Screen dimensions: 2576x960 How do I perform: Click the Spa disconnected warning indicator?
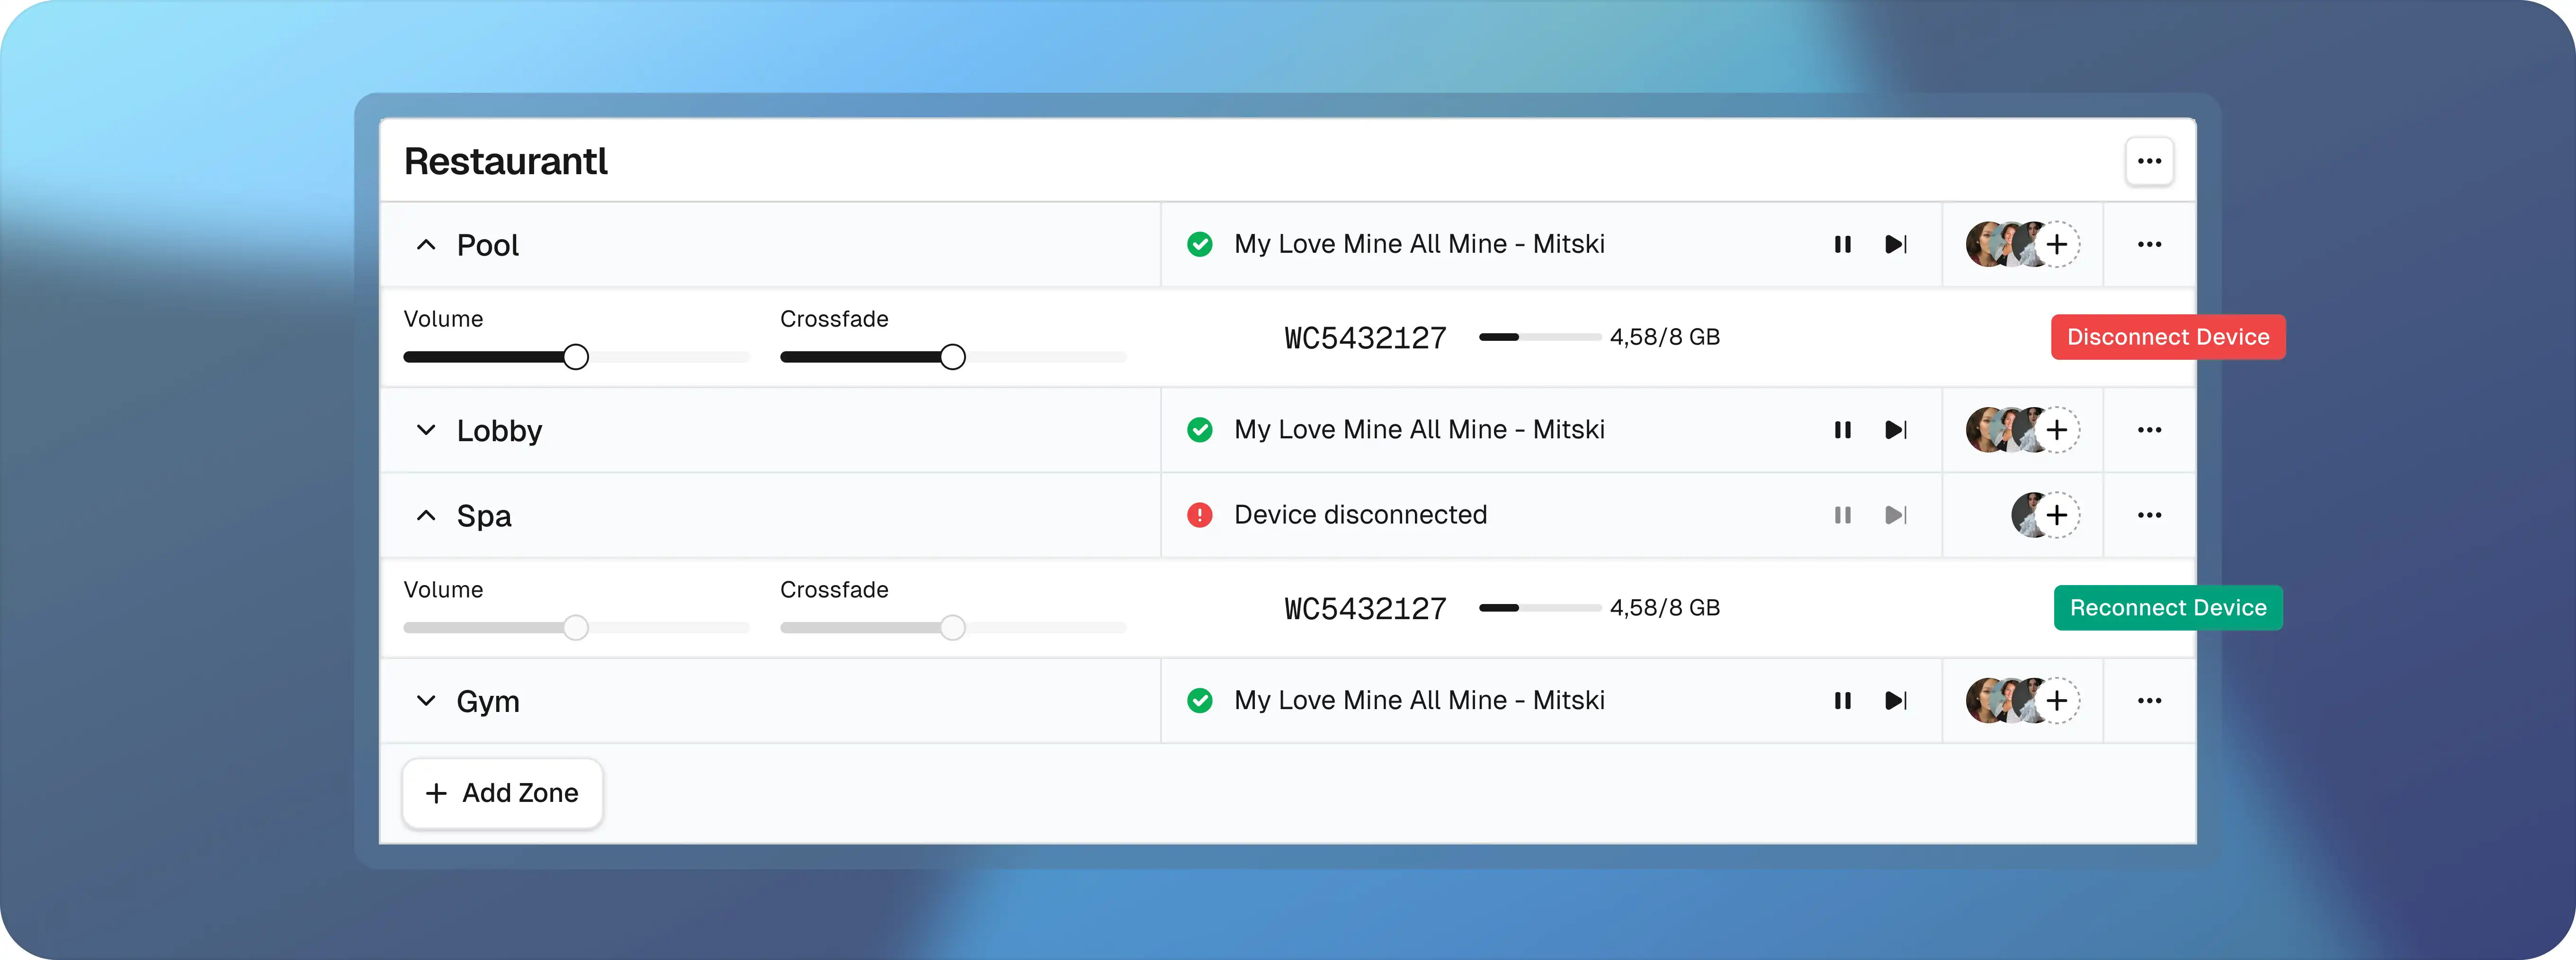point(1199,515)
